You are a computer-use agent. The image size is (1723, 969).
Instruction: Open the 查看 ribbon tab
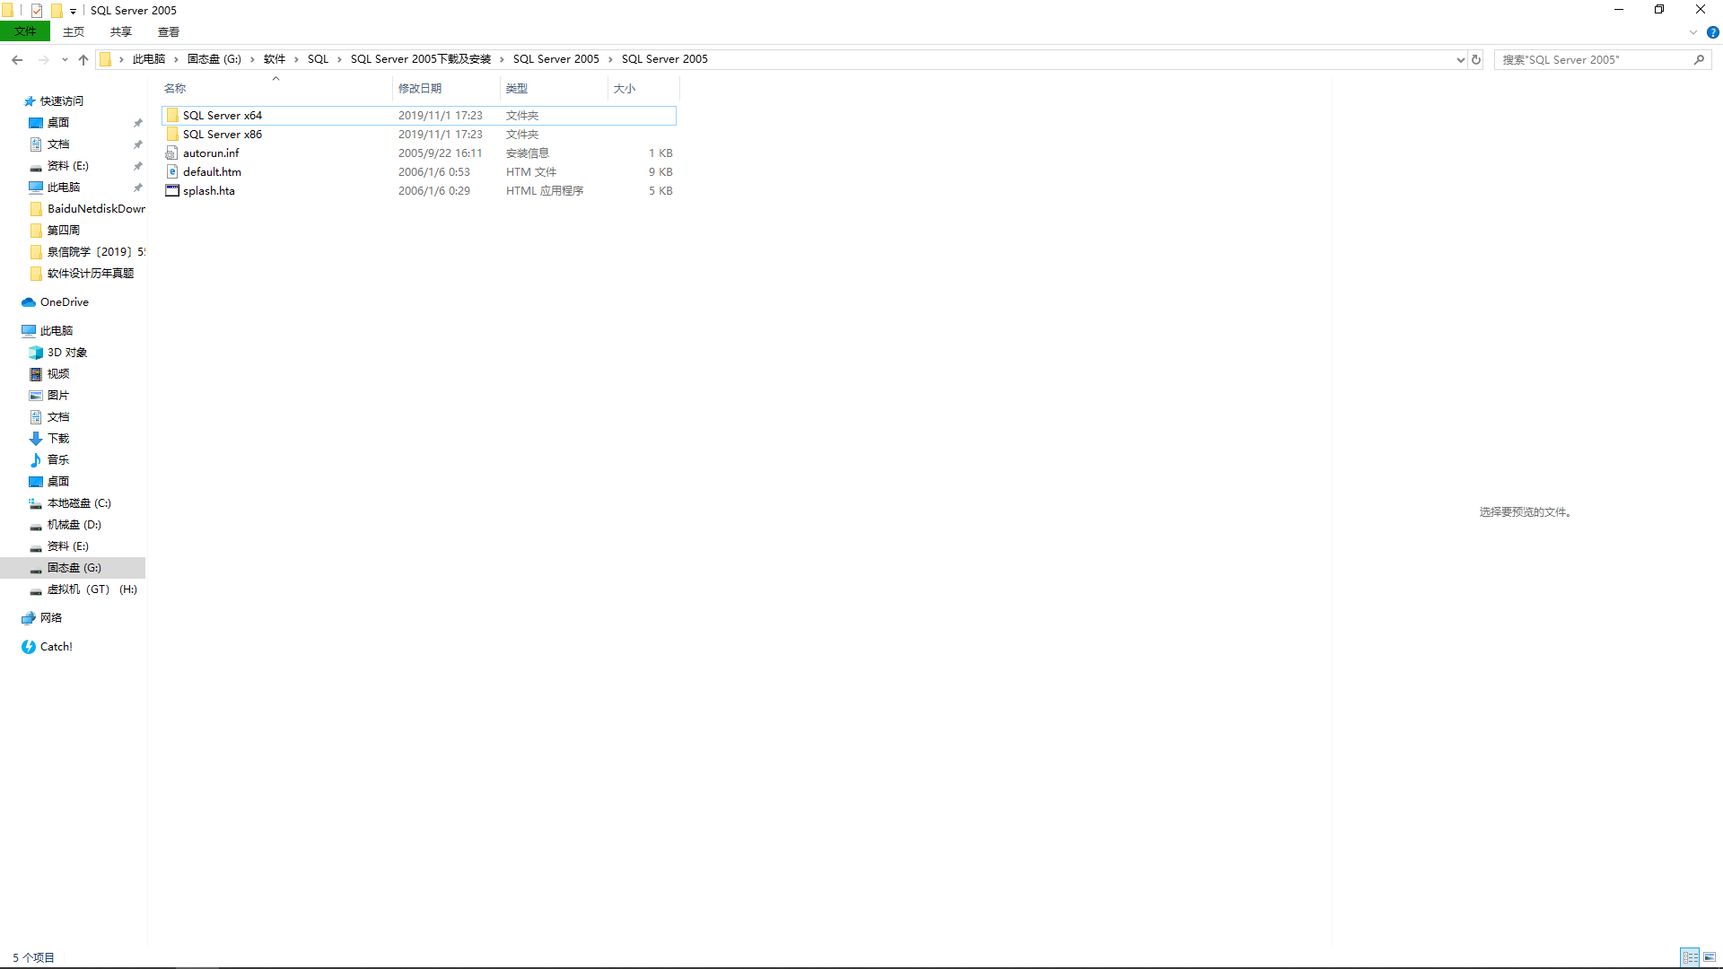click(169, 32)
